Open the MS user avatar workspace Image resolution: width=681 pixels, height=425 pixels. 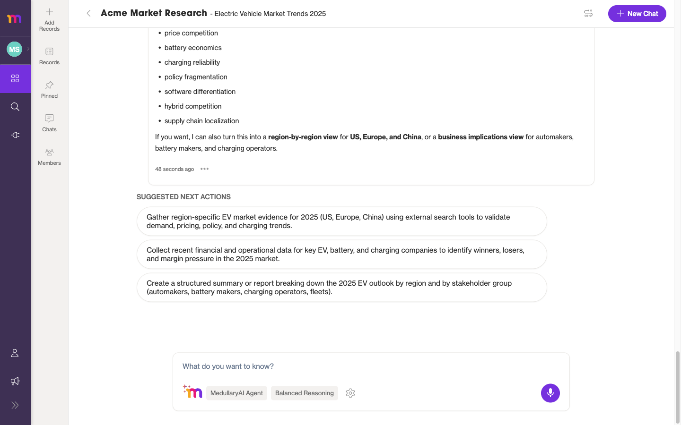14,49
